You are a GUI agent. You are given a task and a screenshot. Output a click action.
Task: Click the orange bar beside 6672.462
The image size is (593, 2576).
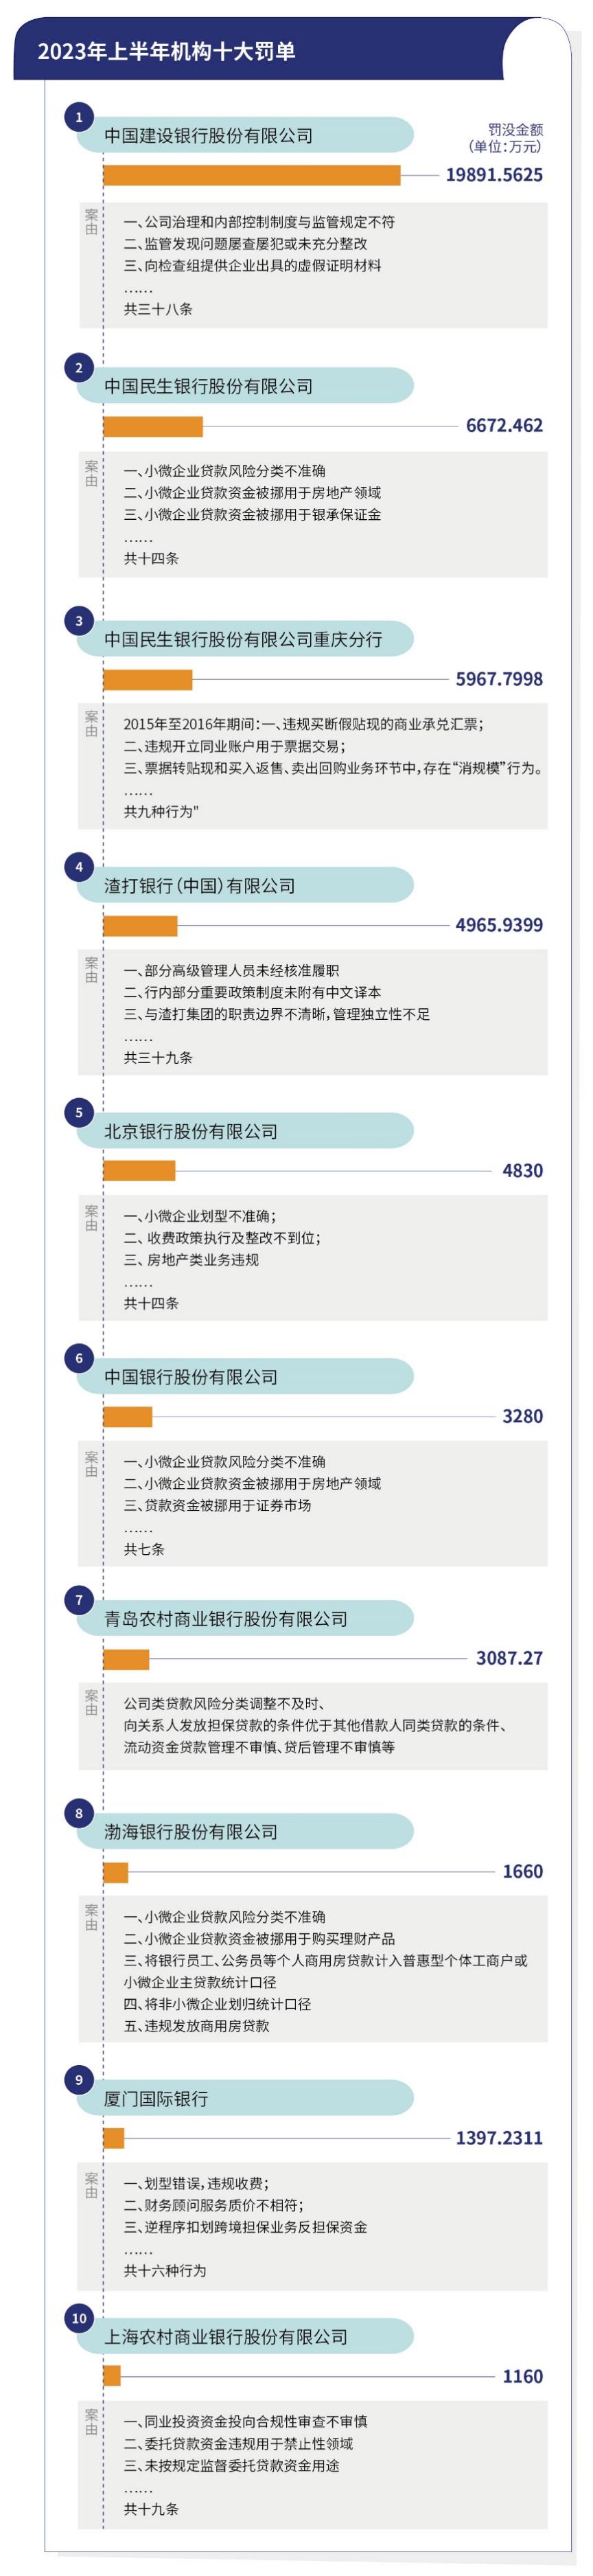pos(153,426)
